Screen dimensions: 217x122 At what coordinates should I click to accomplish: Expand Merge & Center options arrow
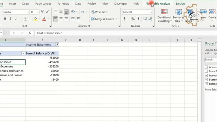point(117,19)
